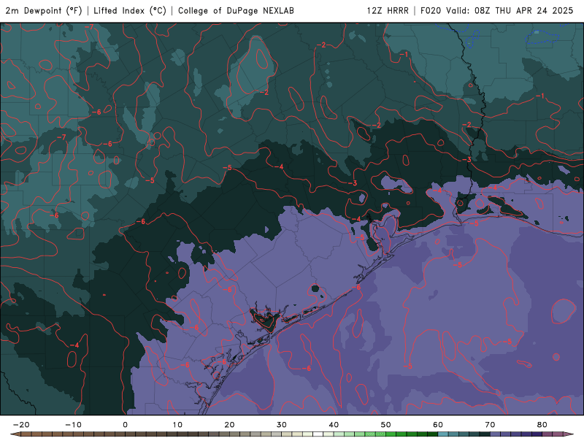Click the '60' dewpoint scale value

click(438, 425)
